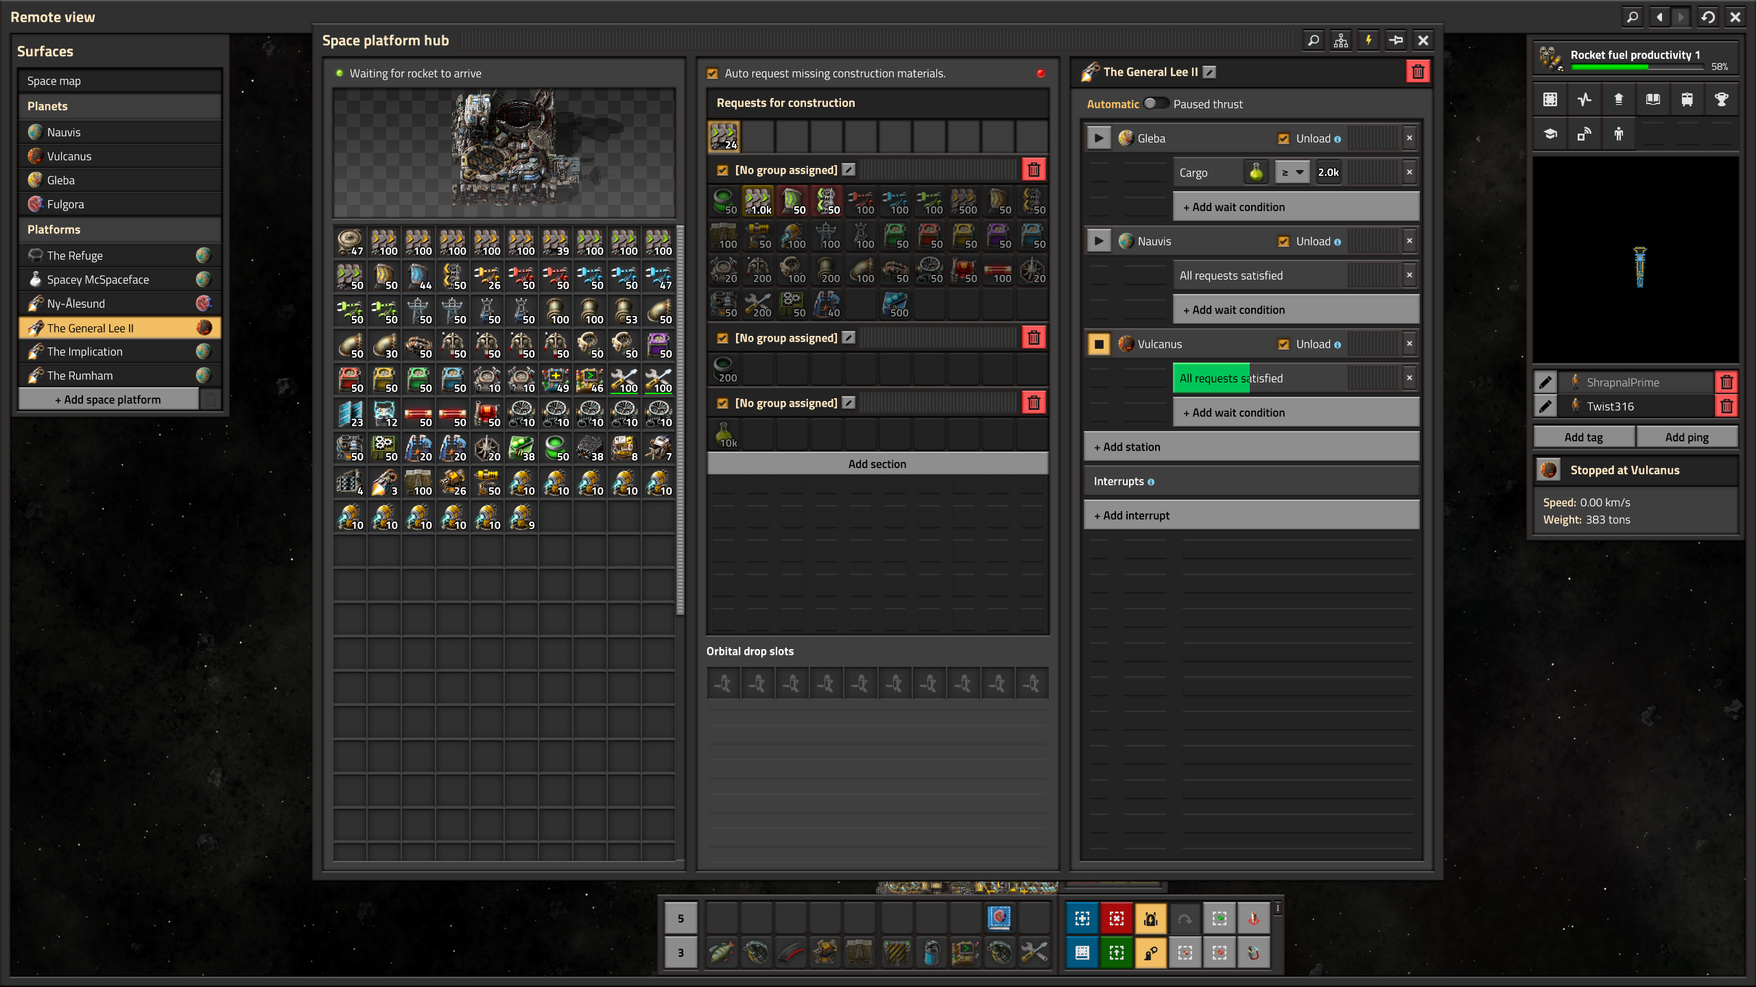Viewport: 1756px width, 987px height.
Task: Open the Factoriopedia book icon
Action: [x=1652, y=99]
